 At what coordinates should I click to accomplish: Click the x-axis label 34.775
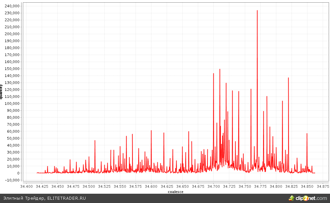point(260,186)
